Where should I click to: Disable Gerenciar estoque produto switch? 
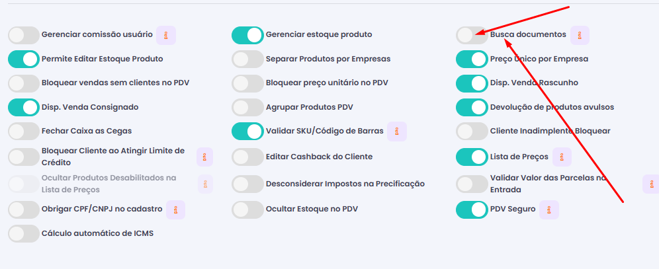(247, 35)
